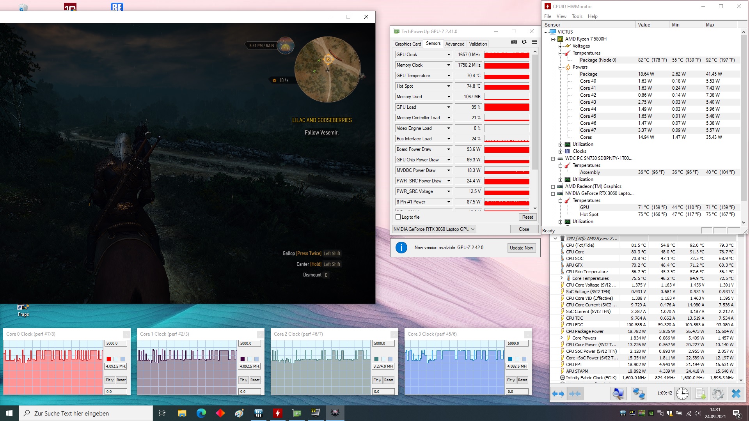Click the GPU-Z refresh sensors icon
The image size is (749, 421).
(524, 42)
